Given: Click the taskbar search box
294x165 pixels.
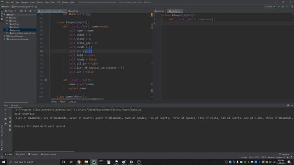Looking at the screenshot, I should pos(34,162).
